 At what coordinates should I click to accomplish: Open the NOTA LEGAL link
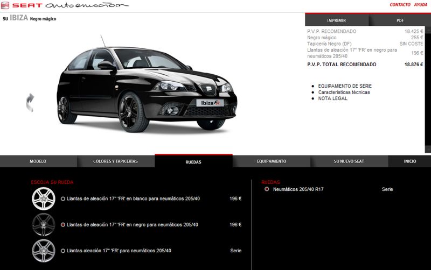(333, 98)
